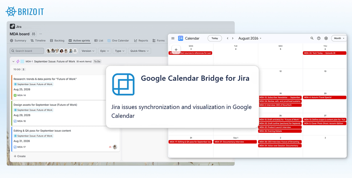Open event MDA-24: Review, edit, and proofread
This screenshot has width=352, height=178.
(x=280, y=101)
